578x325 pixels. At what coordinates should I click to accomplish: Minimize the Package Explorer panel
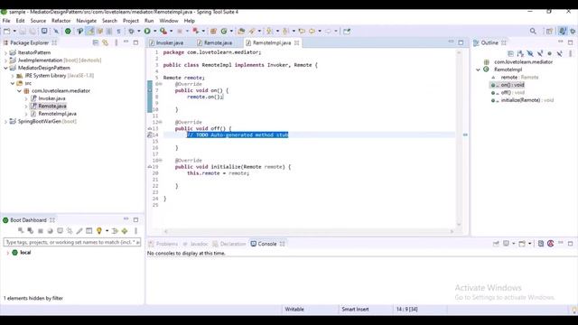(x=126, y=42)
